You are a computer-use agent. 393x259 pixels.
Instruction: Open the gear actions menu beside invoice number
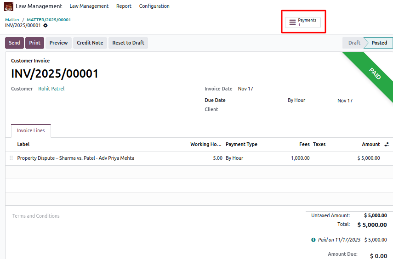tap(46, 26)
